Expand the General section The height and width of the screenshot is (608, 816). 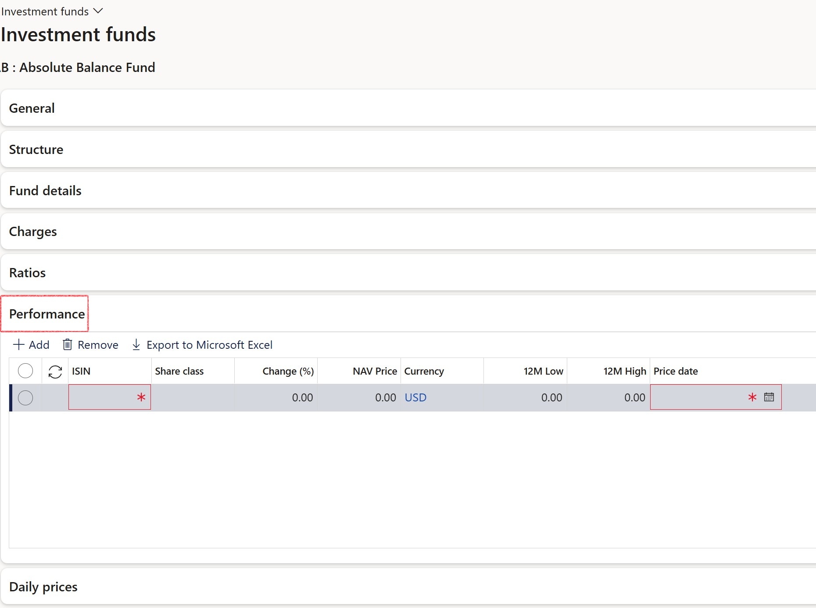pyautogui.click(x=408, y=108)
